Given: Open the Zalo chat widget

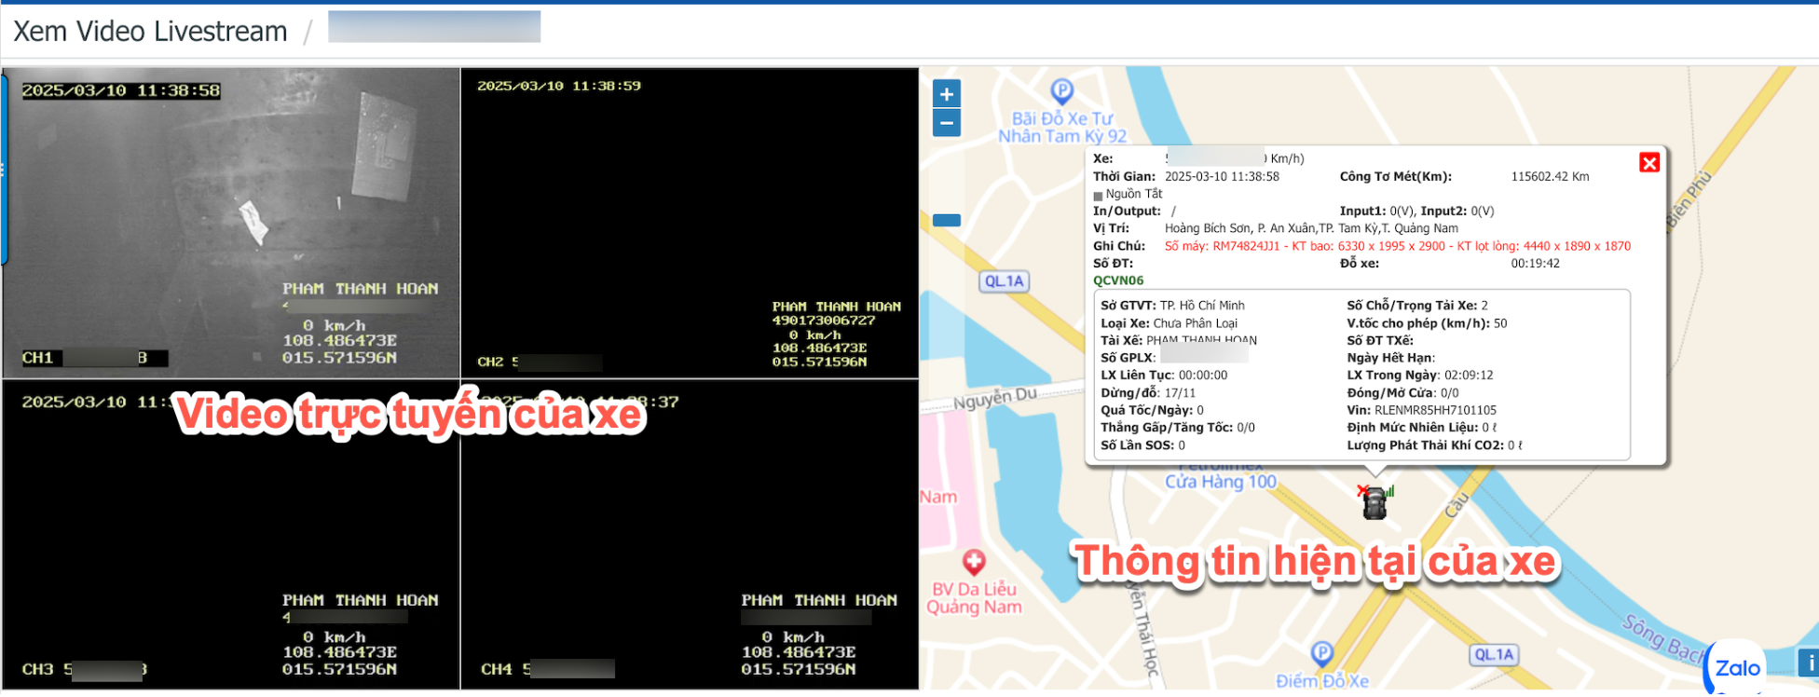Looking at the screenshot, I should point(1737,668).
